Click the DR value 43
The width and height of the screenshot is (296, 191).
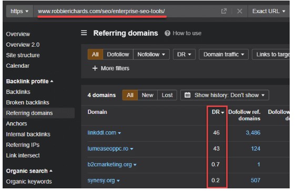click(x=216, y=148)
